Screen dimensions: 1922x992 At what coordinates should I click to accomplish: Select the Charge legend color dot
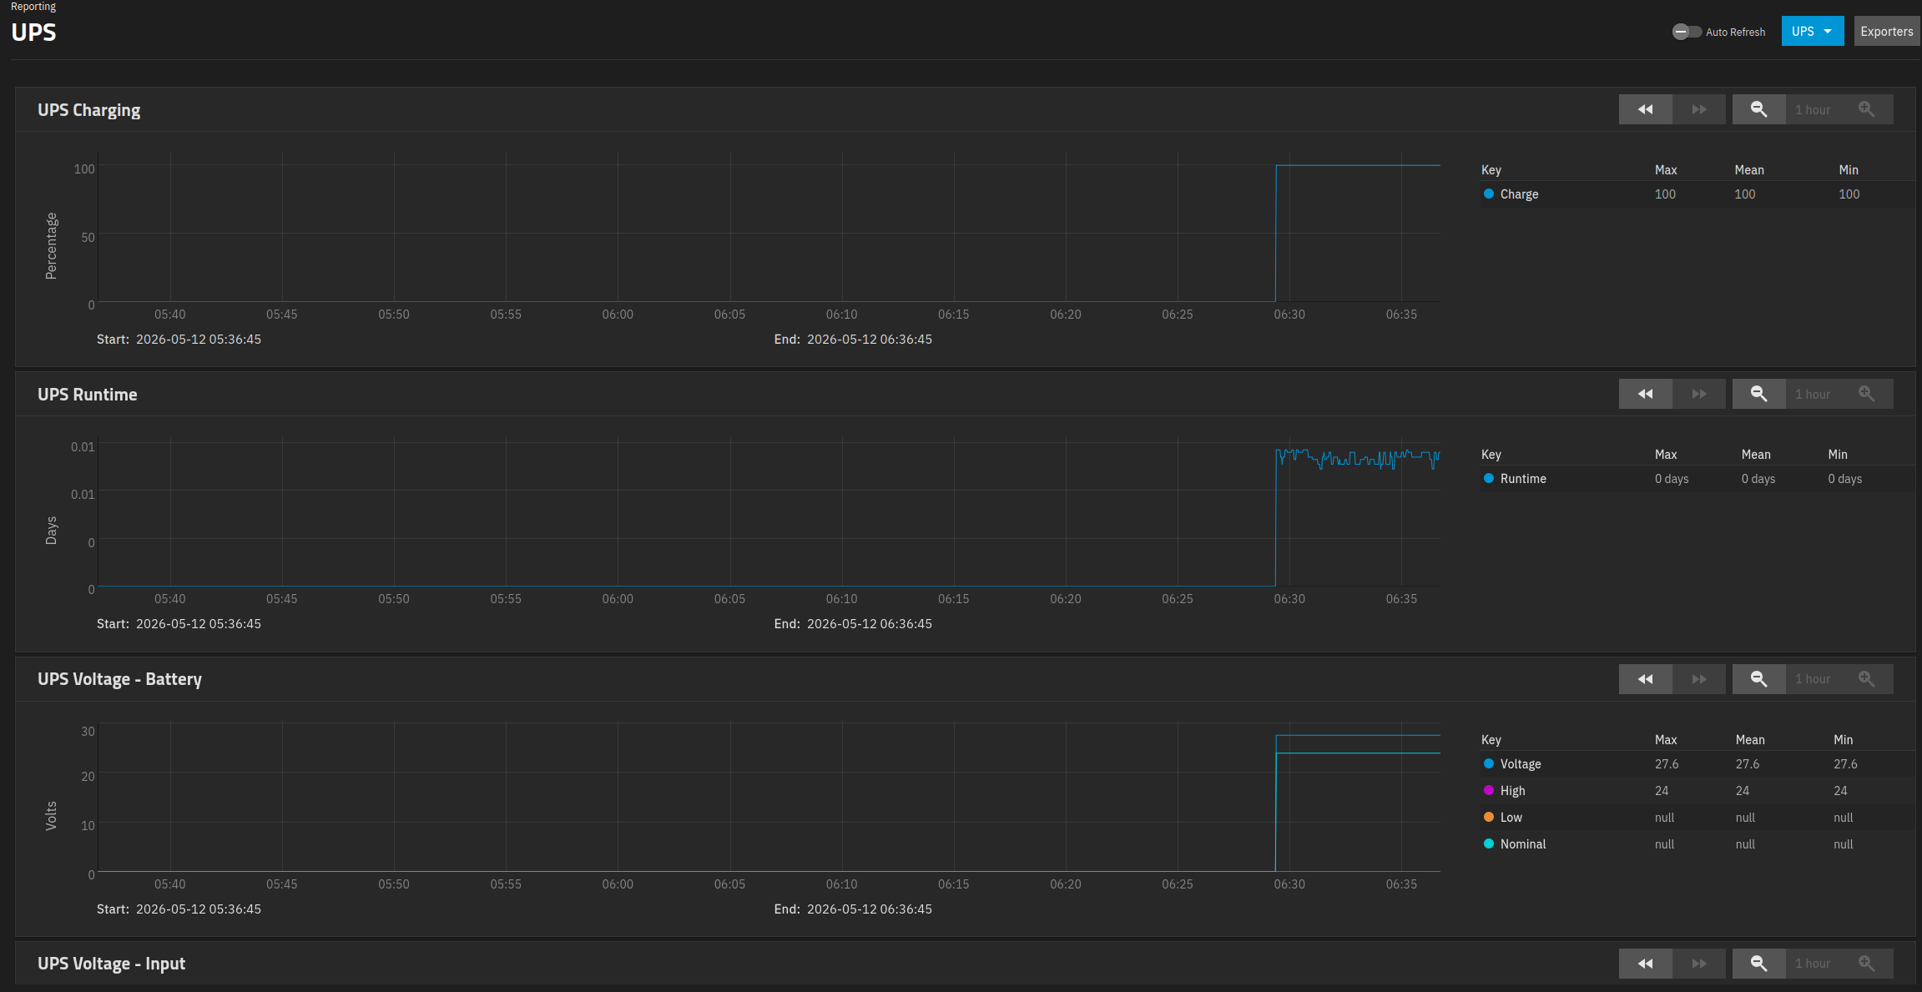click(x=1489, y=194)
